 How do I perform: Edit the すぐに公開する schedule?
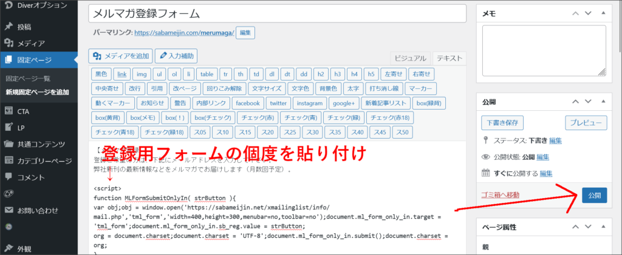pyautogui.click(x=546, y=173)
